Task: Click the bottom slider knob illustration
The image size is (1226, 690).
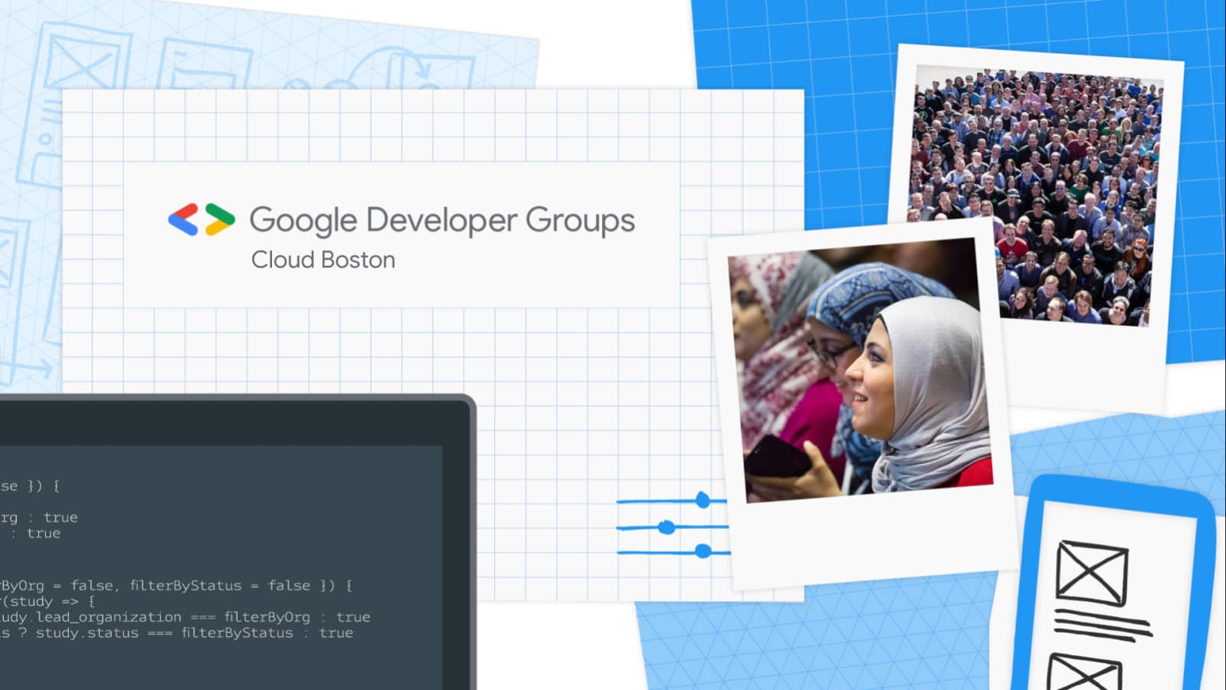Action: tap(703, 551)
